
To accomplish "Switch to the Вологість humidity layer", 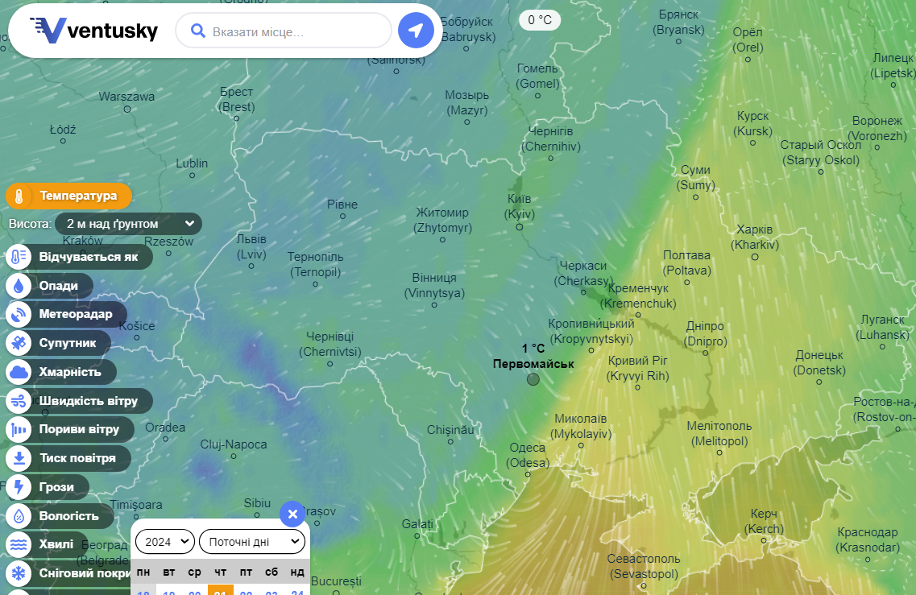I will [x=60, y=516].
